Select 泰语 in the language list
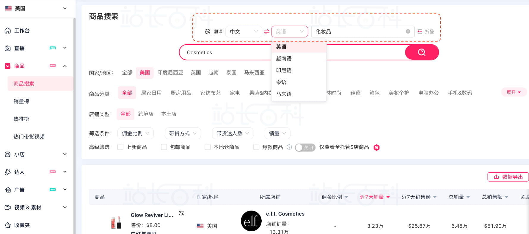Viewport: 529px width, 234px height. coord(299,82)
